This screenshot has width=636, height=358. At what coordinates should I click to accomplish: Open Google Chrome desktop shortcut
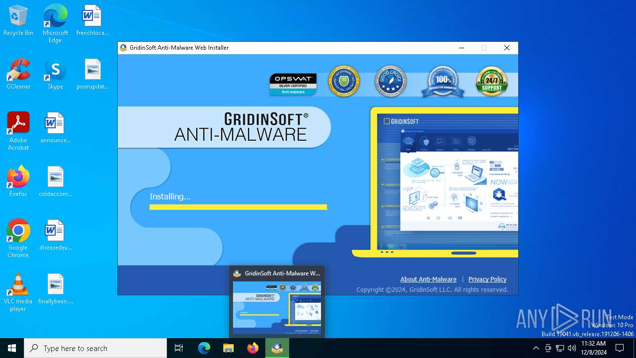pyautogui.click(x=18, y=239)
